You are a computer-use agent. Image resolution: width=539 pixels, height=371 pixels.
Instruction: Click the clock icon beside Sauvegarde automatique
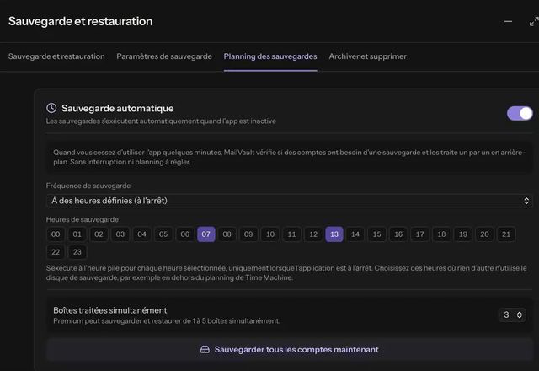(51, 108)
